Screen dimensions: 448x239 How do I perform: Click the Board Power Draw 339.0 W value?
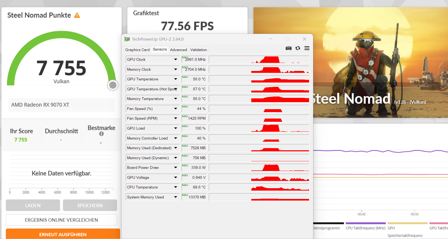pos(194,167)
